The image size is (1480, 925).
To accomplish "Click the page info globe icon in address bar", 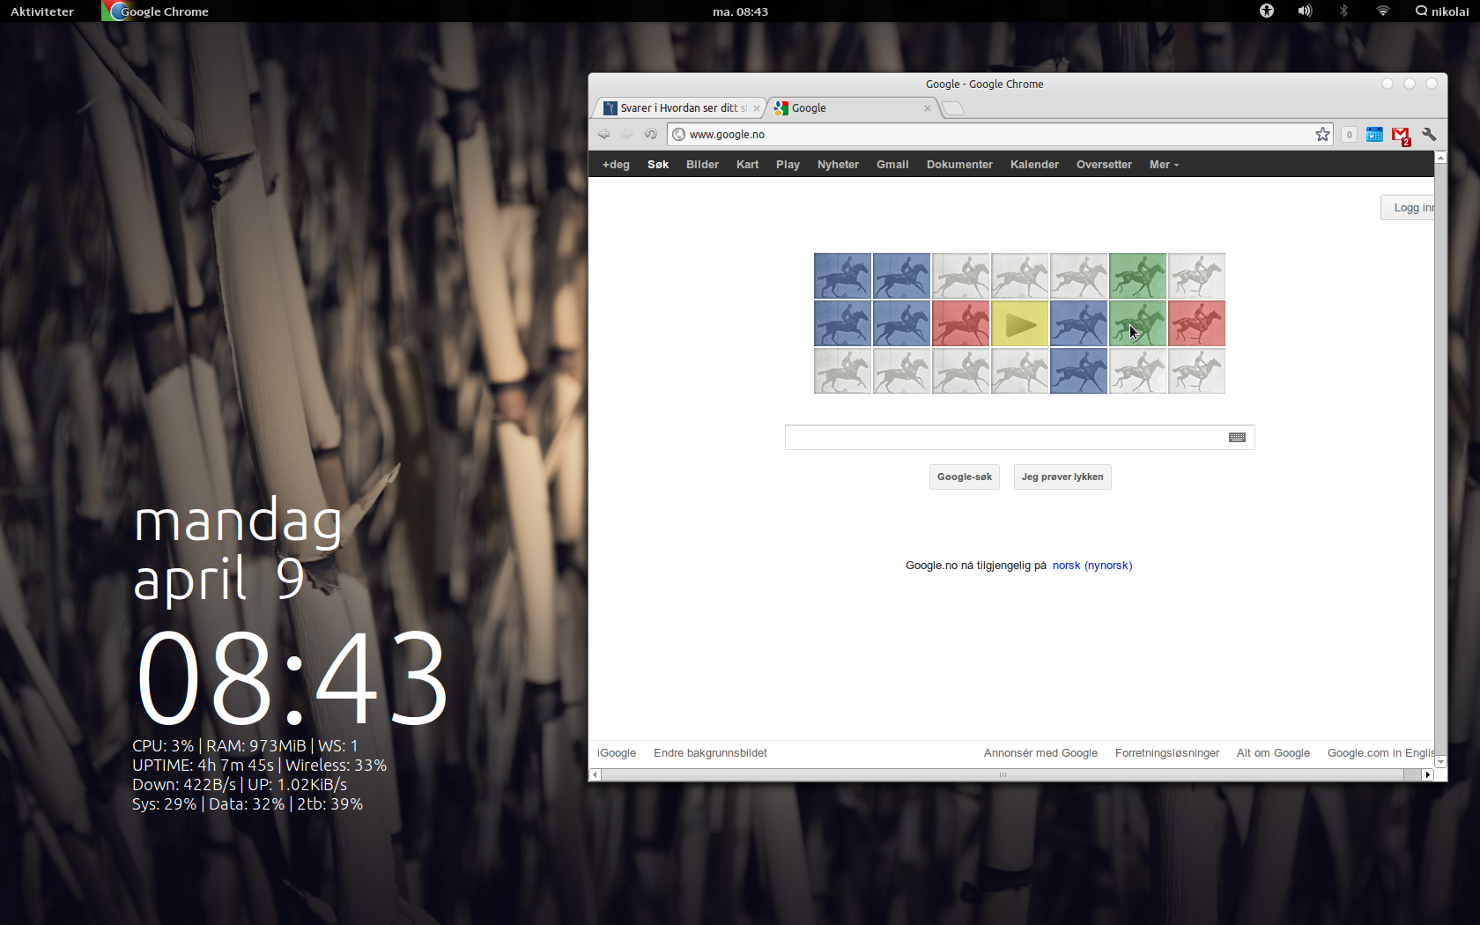I will click(678, 134).
